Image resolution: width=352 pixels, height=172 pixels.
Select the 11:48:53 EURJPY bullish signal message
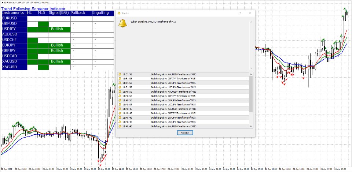coord(173,100)
